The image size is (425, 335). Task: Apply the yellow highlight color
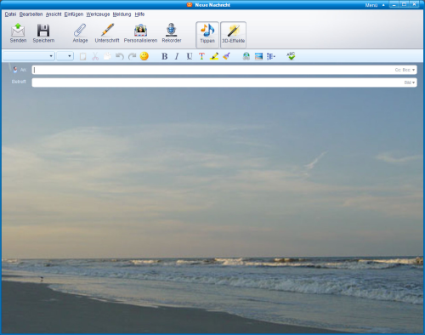(x=214, y=56)
